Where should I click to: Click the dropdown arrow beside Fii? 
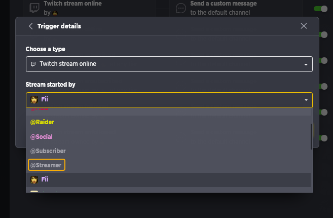coord(306,100)
